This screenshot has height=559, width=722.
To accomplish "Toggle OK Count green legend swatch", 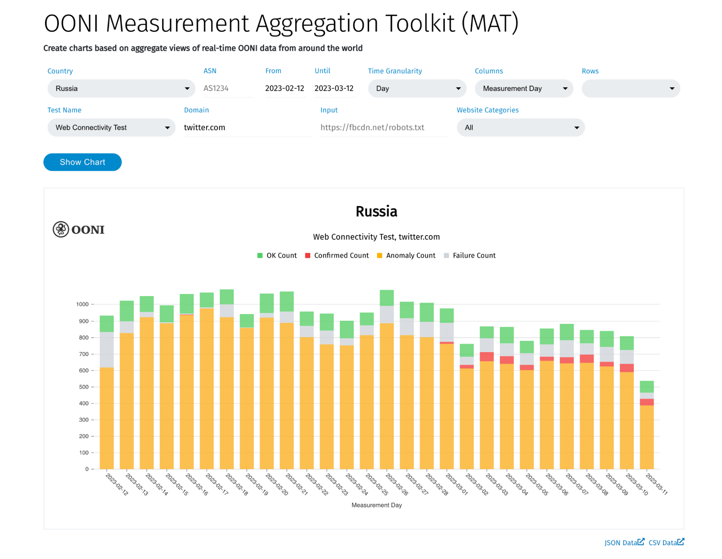I will [x=260, y=256].
